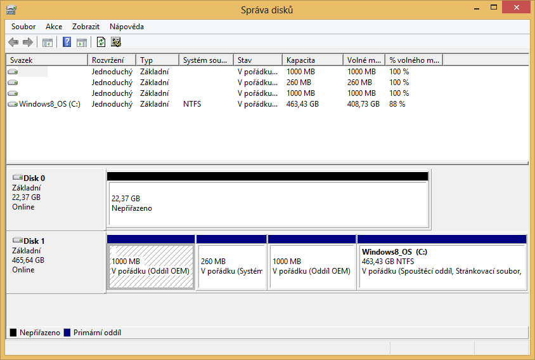The image size is (535, 360).
Task: Toggle the action pane toolbar icon
Action: tap(81, 43)
